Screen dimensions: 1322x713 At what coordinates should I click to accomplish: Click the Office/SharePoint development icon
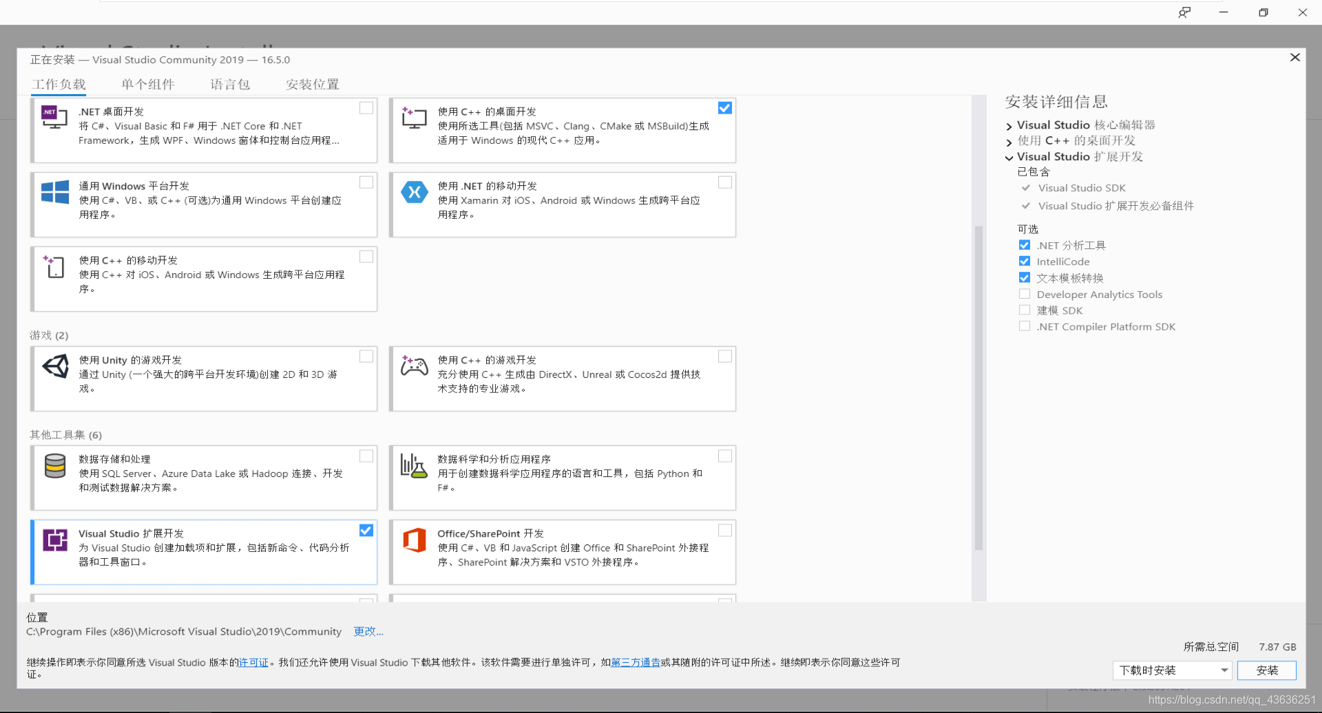coord(414,540)
